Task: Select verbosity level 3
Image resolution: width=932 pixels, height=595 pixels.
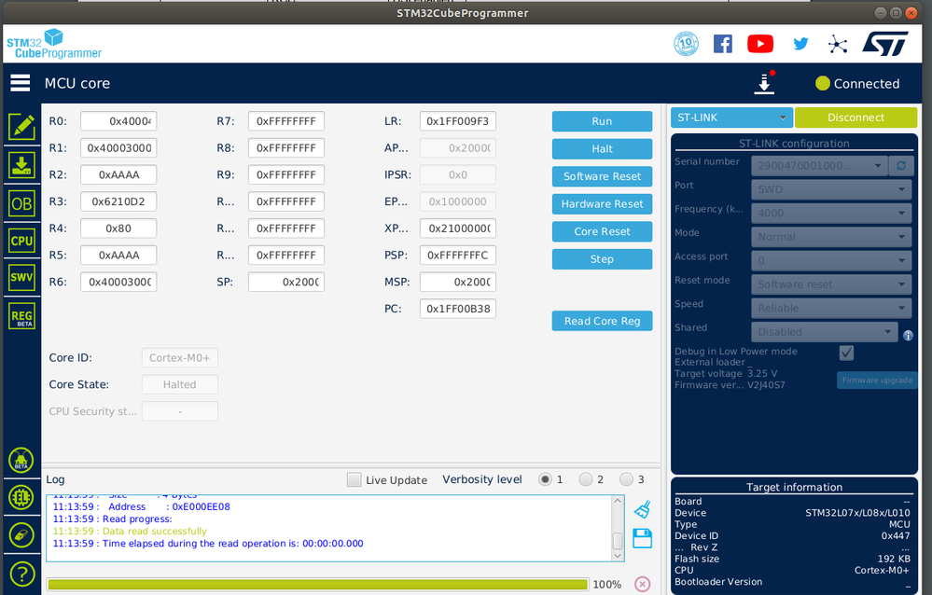Action: click(626, 479)
